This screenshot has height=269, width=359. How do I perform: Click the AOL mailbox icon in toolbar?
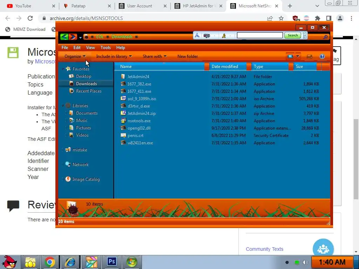click(x=207, y=36)
